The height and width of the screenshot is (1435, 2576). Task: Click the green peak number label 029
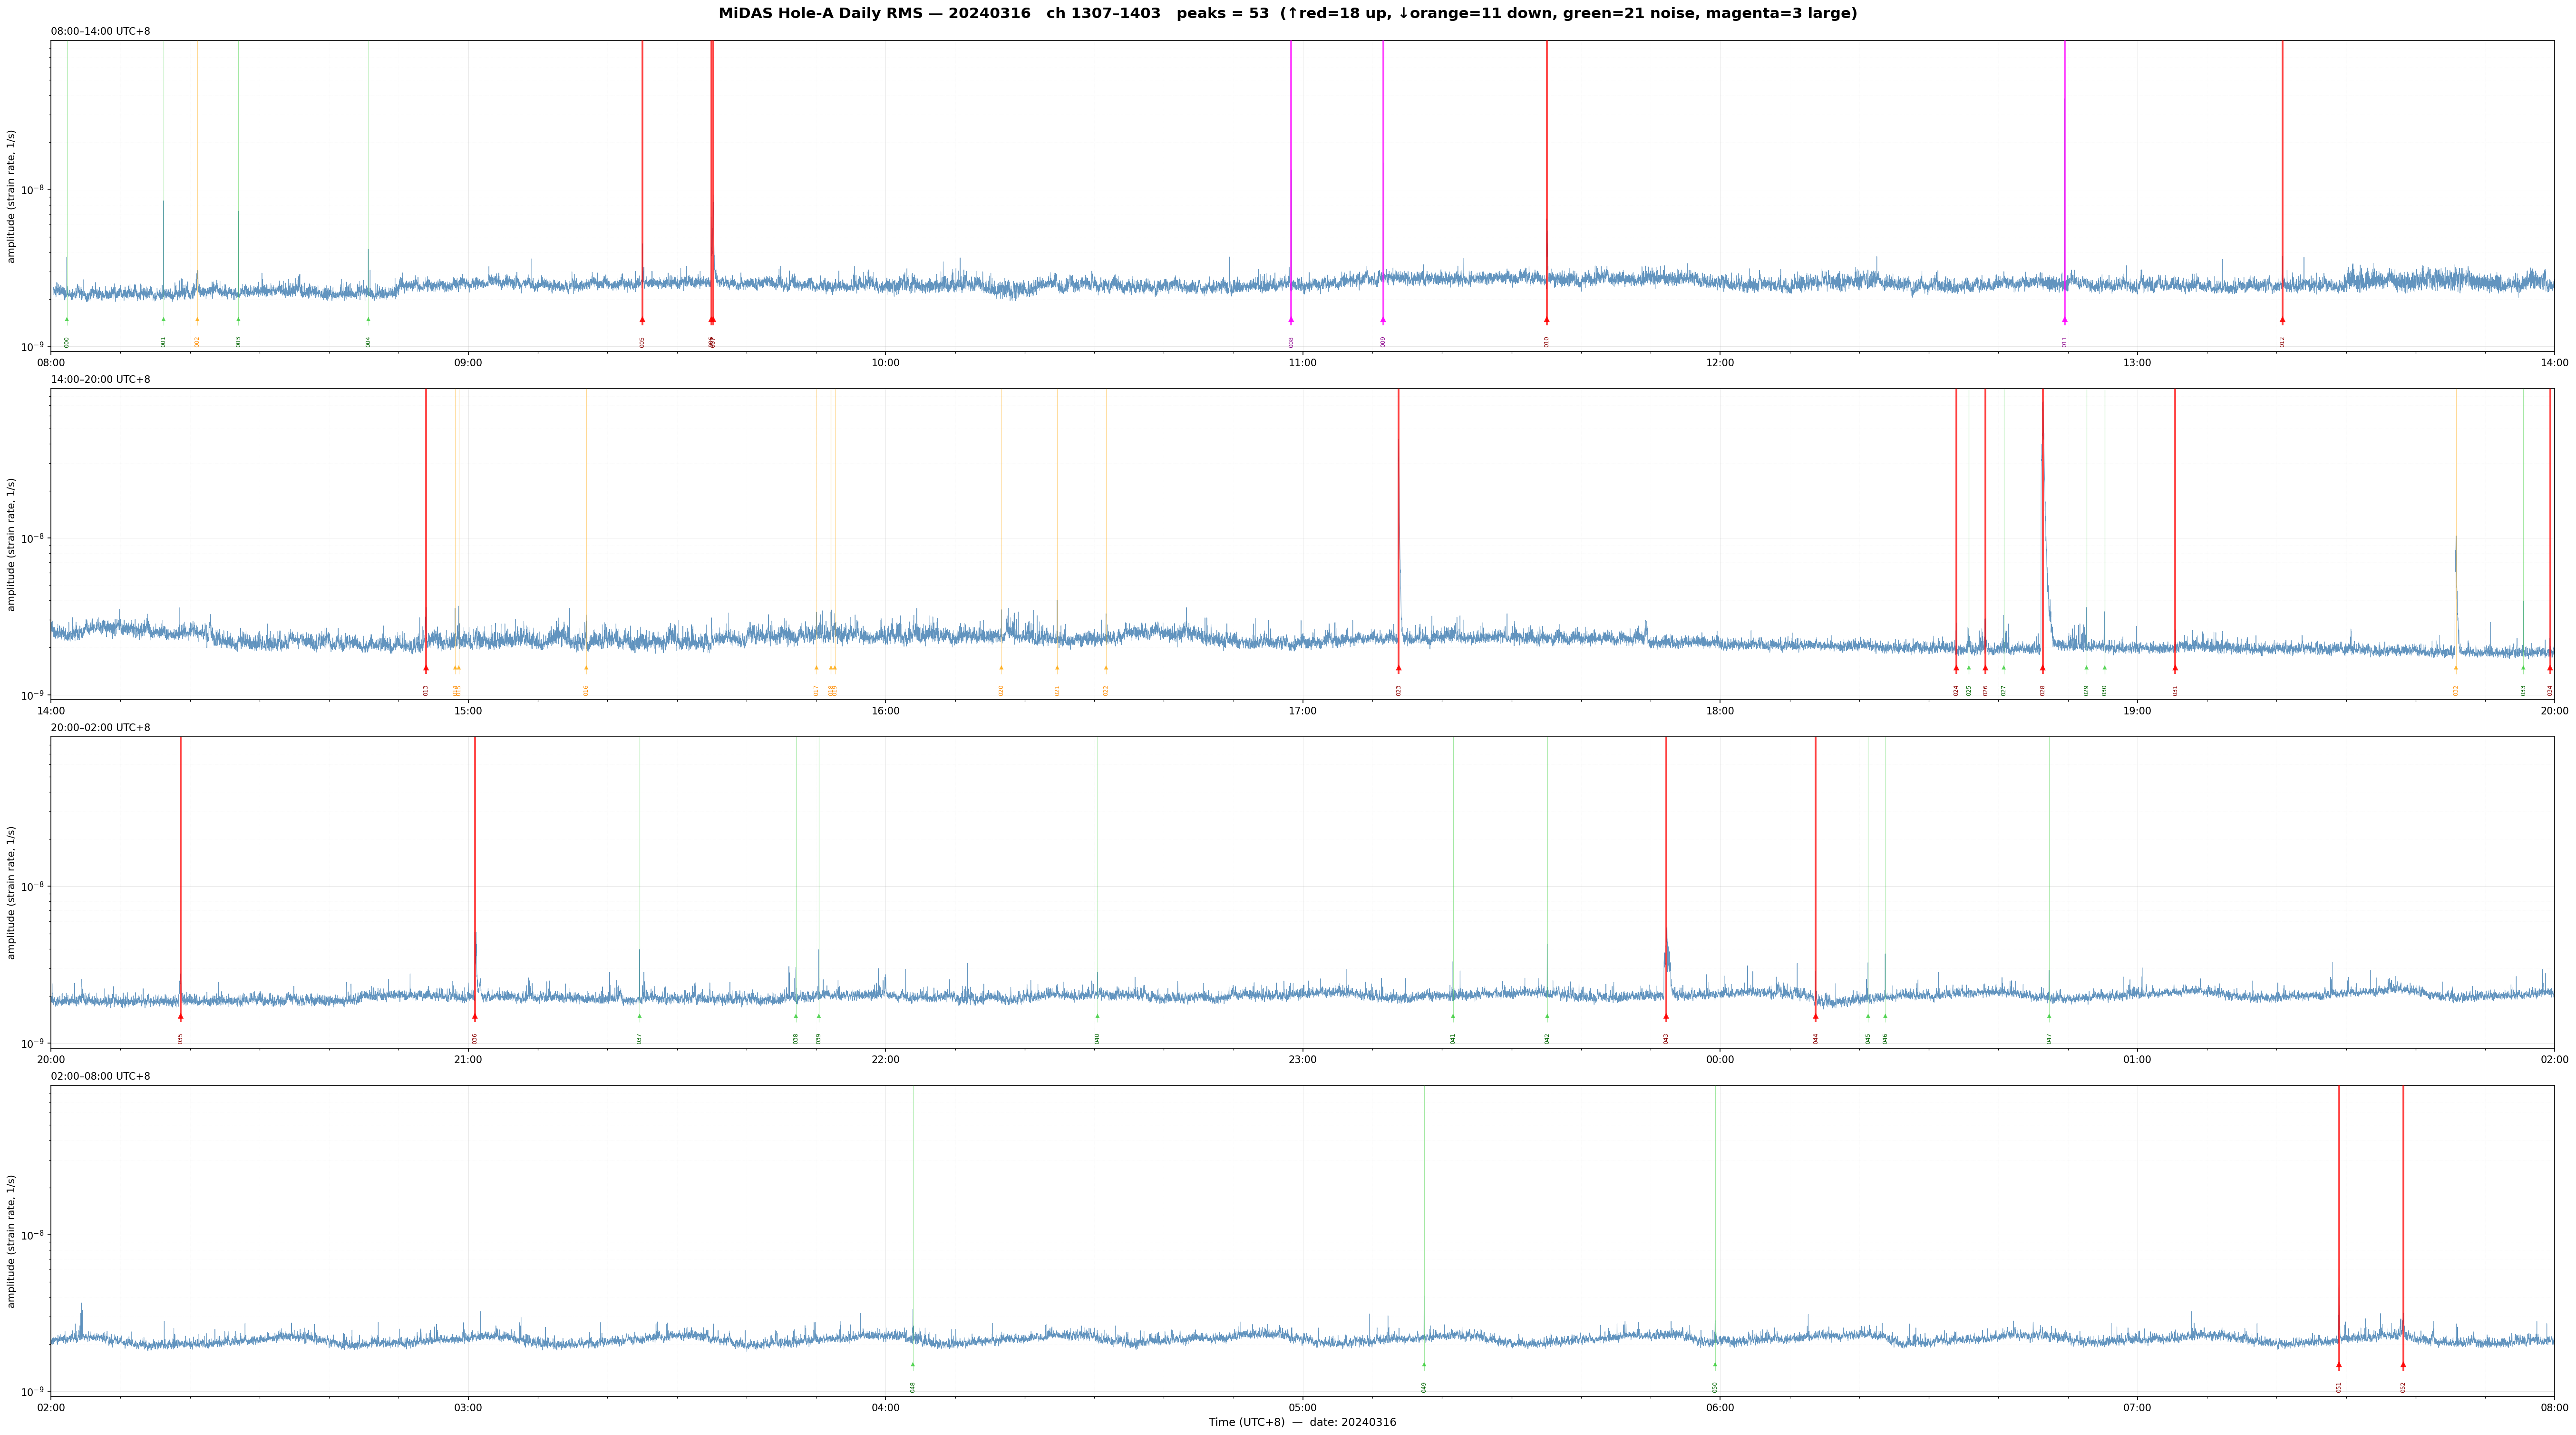tap(2086, 690)
